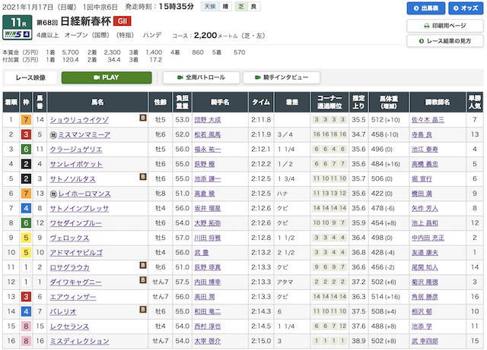Open trainer 武 幸四郎 link
Screen dimensions: 487x350
click(x=425, y=341)
